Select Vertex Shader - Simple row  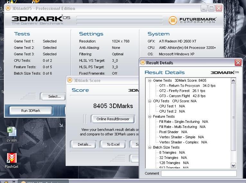[181, 137]
